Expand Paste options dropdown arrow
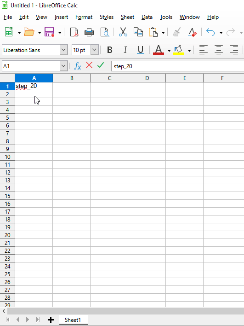The width and height of the screenshot is (244, 326). (163, 33)
